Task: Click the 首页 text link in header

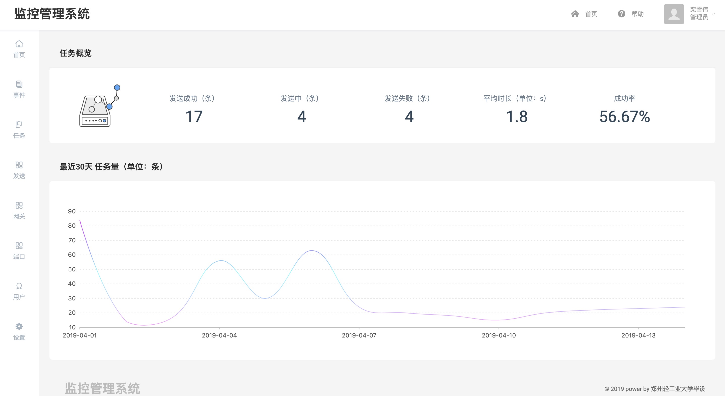Action: (x=591, y=14)
